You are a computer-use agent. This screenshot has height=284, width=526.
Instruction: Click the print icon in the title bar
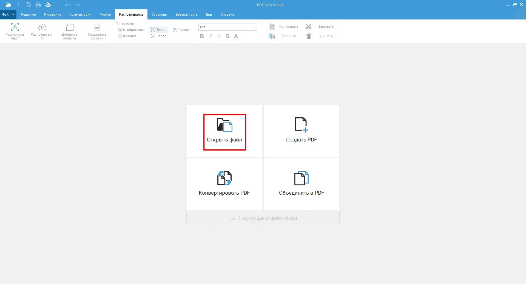pyautogui.click(x=38, y=5)
